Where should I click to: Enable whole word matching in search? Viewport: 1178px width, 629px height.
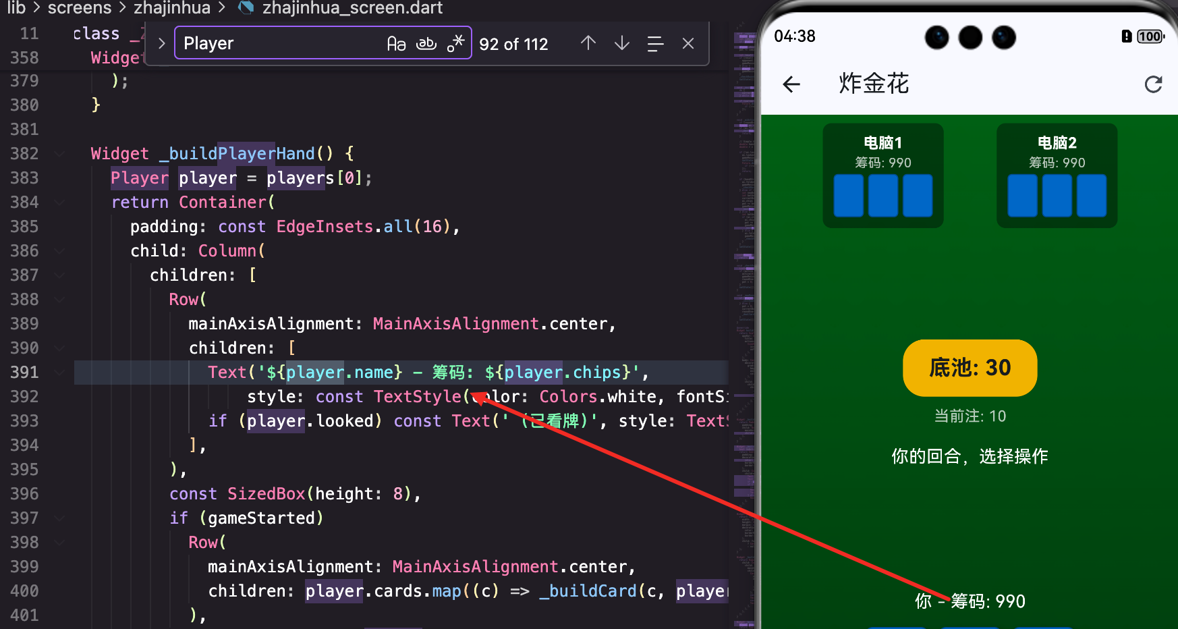click(426, 43)
